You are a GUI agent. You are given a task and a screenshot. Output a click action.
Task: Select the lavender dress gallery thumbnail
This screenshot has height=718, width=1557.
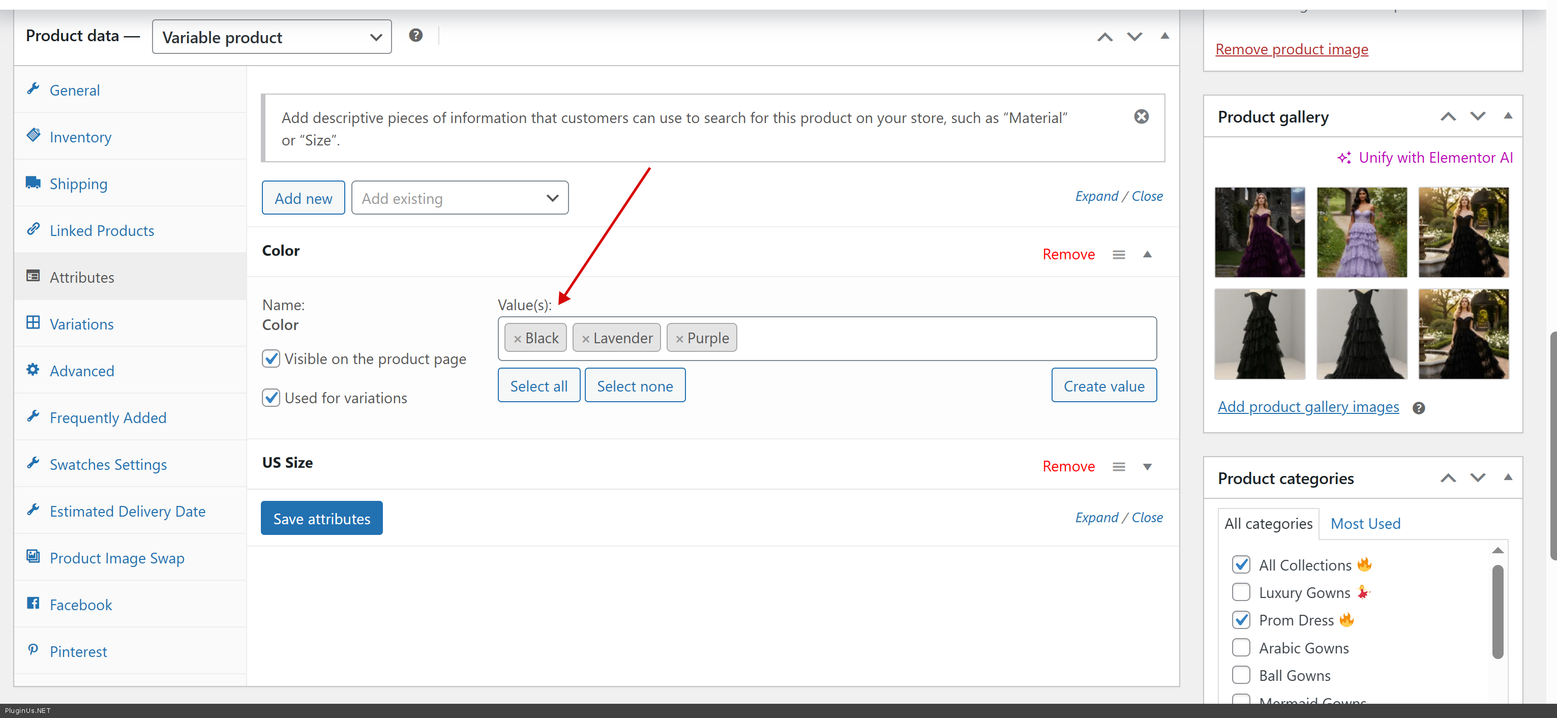(x=1361, y=232)
